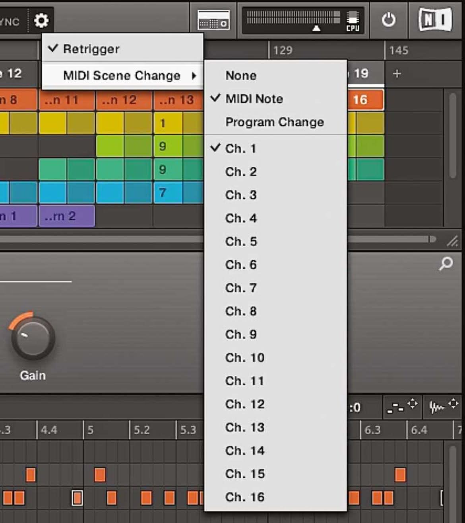Click the magnifier search icon
The height and width of the screenshot is (523, 465).
pyautogui.click(x=446, y=263)
